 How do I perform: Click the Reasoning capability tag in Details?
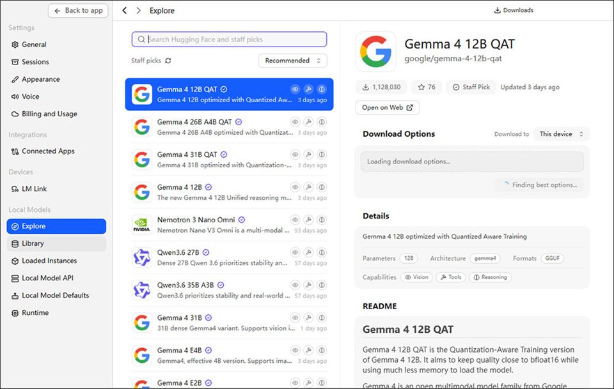point(491,277)
